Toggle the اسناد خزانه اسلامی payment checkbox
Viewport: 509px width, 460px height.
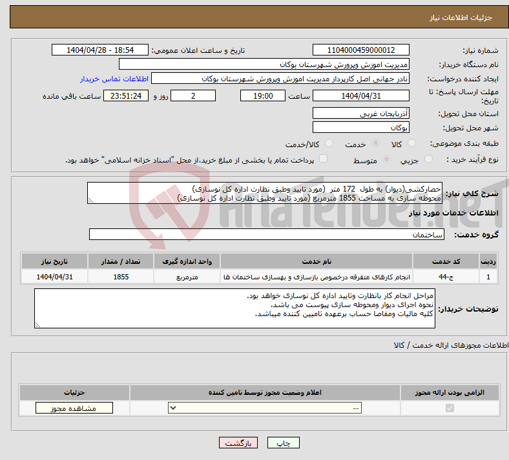(324, 159)
